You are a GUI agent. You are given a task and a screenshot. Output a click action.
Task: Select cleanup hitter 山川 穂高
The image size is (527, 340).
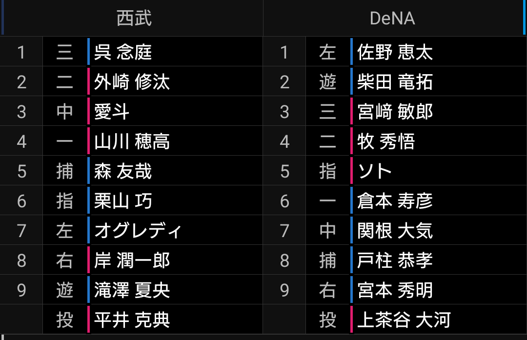tap(132, 141)
